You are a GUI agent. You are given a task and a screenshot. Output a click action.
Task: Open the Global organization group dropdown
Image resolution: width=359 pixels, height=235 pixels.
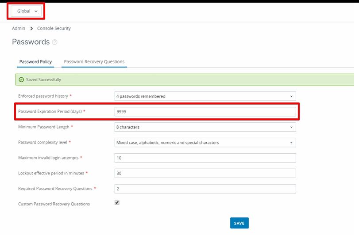click(x=27, y=11)
